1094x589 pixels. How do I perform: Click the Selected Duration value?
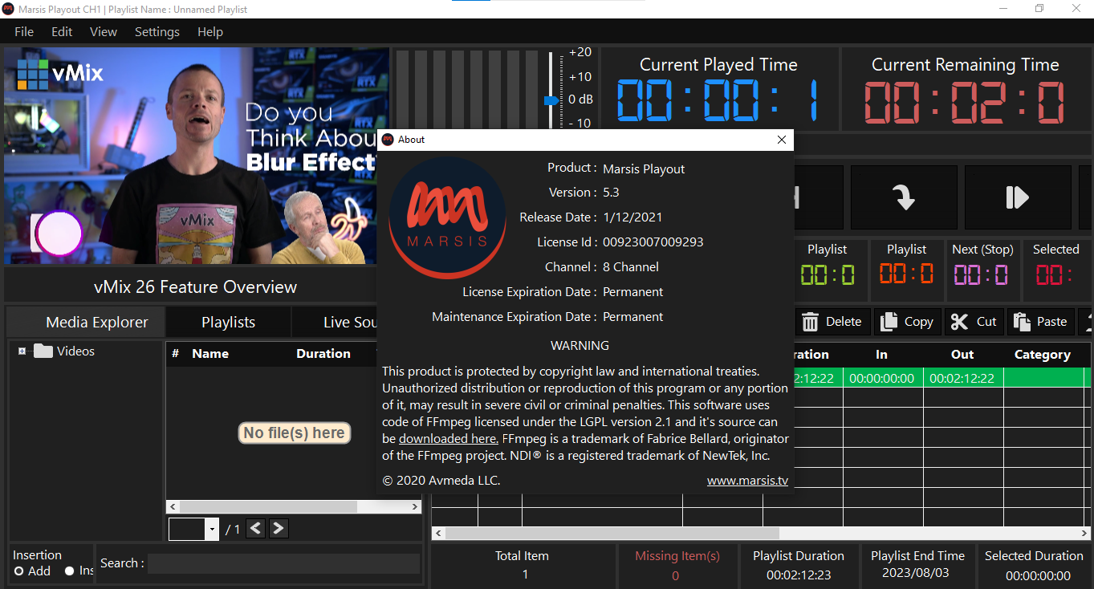tap(1038, 575)
